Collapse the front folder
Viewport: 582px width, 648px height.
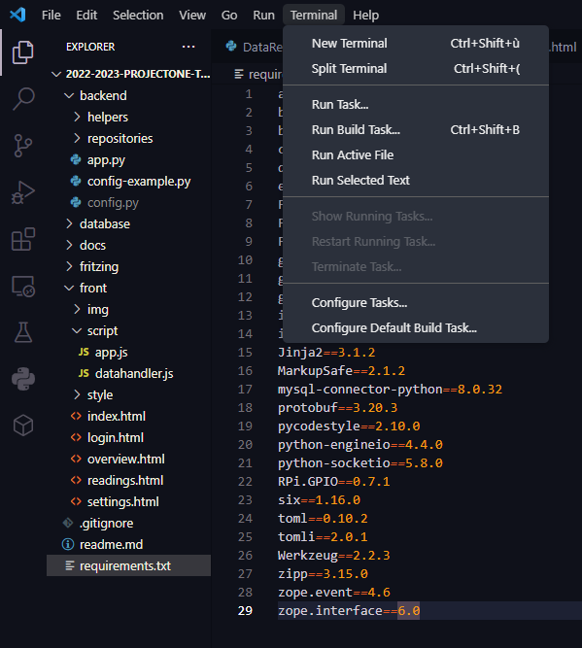point(69,288)
